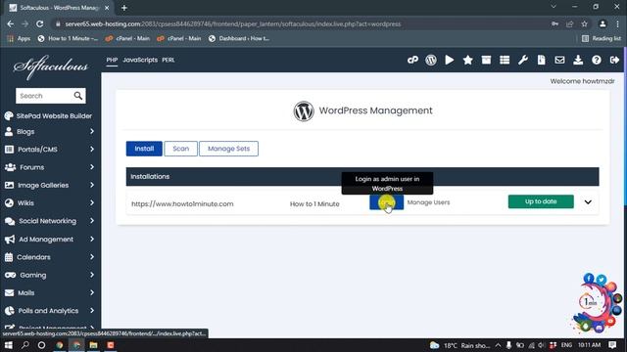
Task: Open the cPanel icon in Softaculous toolbar
Action: pos(412,60)
